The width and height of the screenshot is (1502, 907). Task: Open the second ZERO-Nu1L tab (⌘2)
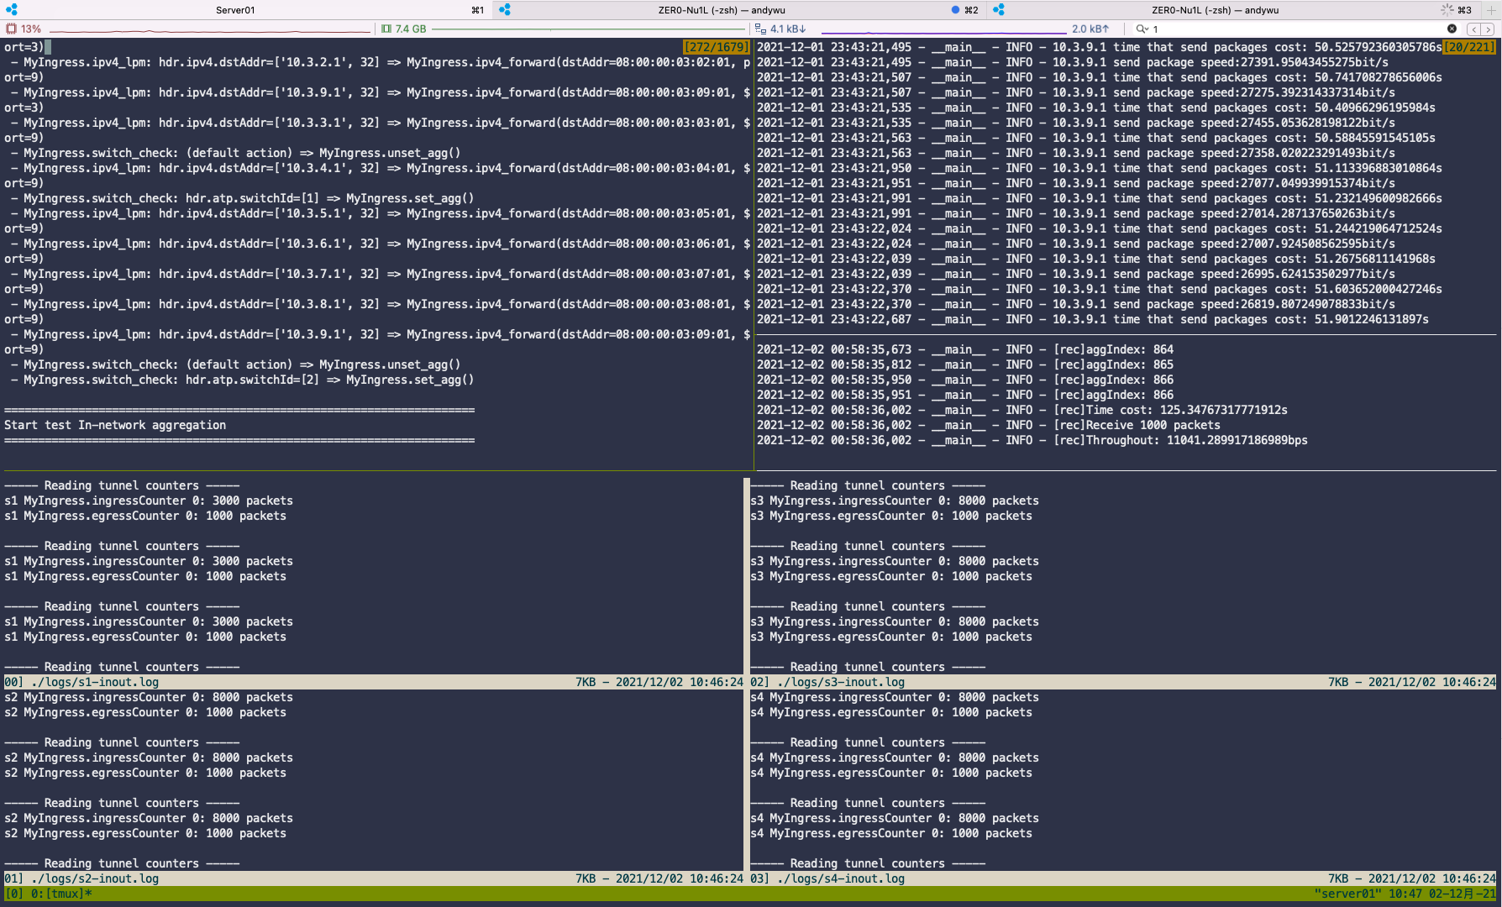(x=721, y=10)
